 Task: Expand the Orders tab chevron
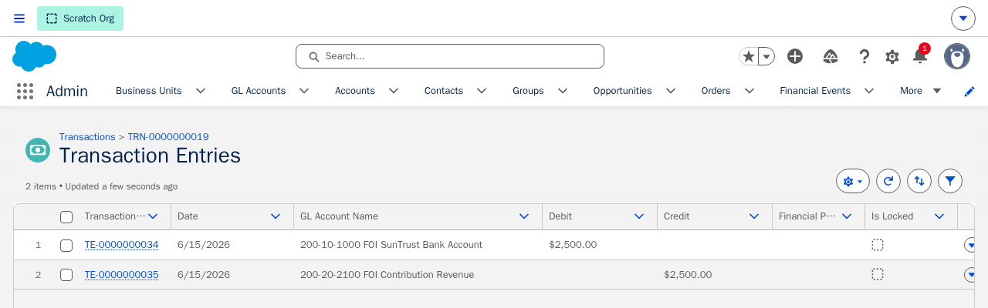749,91
